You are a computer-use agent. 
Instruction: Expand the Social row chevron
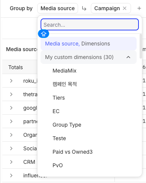click(11, 148)
